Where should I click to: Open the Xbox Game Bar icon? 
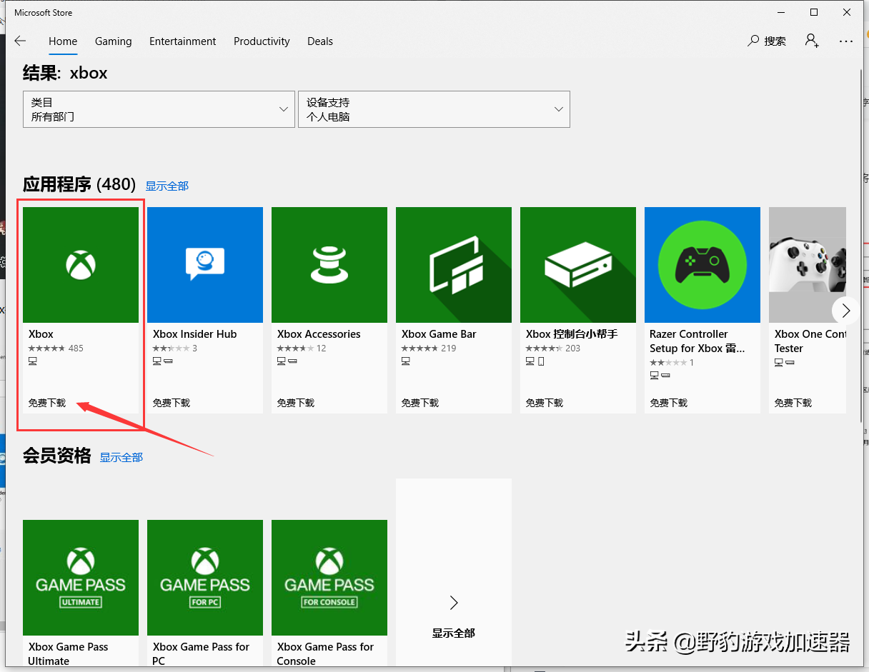pyautogui.click(x=454, y=265)
